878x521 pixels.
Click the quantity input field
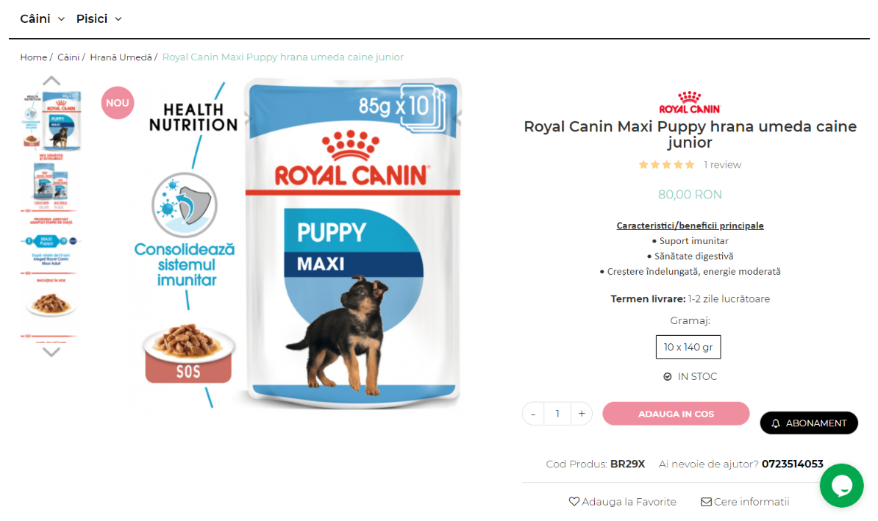(x=557, y=414)
